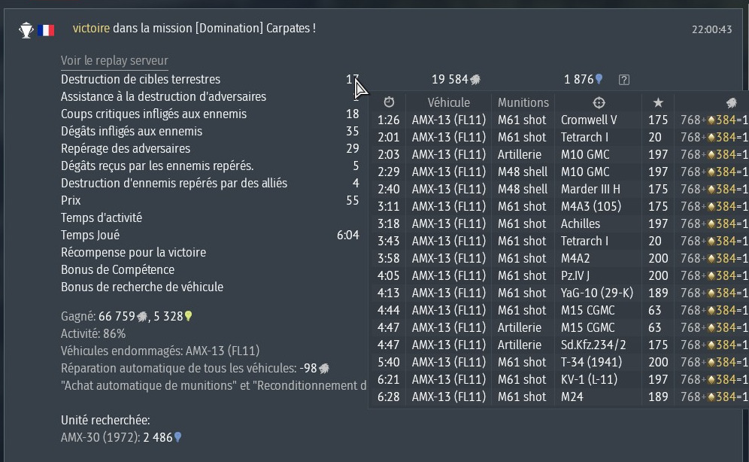This screenshot has width=749, height=462.
Task: Click the victory trophy icon
Action: click(26, 30)
